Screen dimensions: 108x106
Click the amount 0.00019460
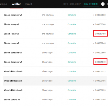click(x=100, y=34)
